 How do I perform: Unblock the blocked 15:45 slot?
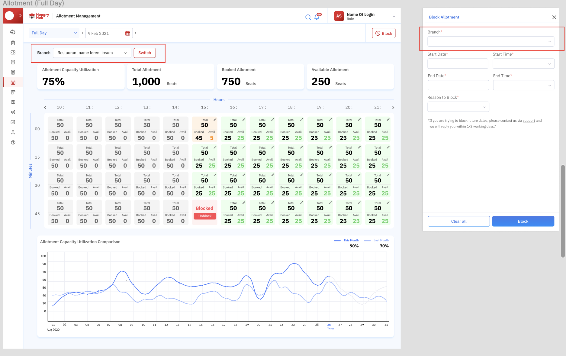coord(205,216)
